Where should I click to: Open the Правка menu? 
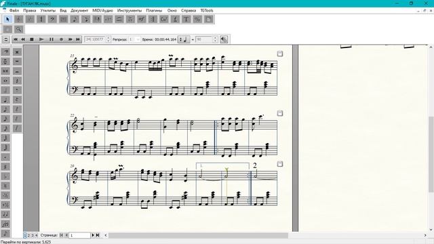29,10
